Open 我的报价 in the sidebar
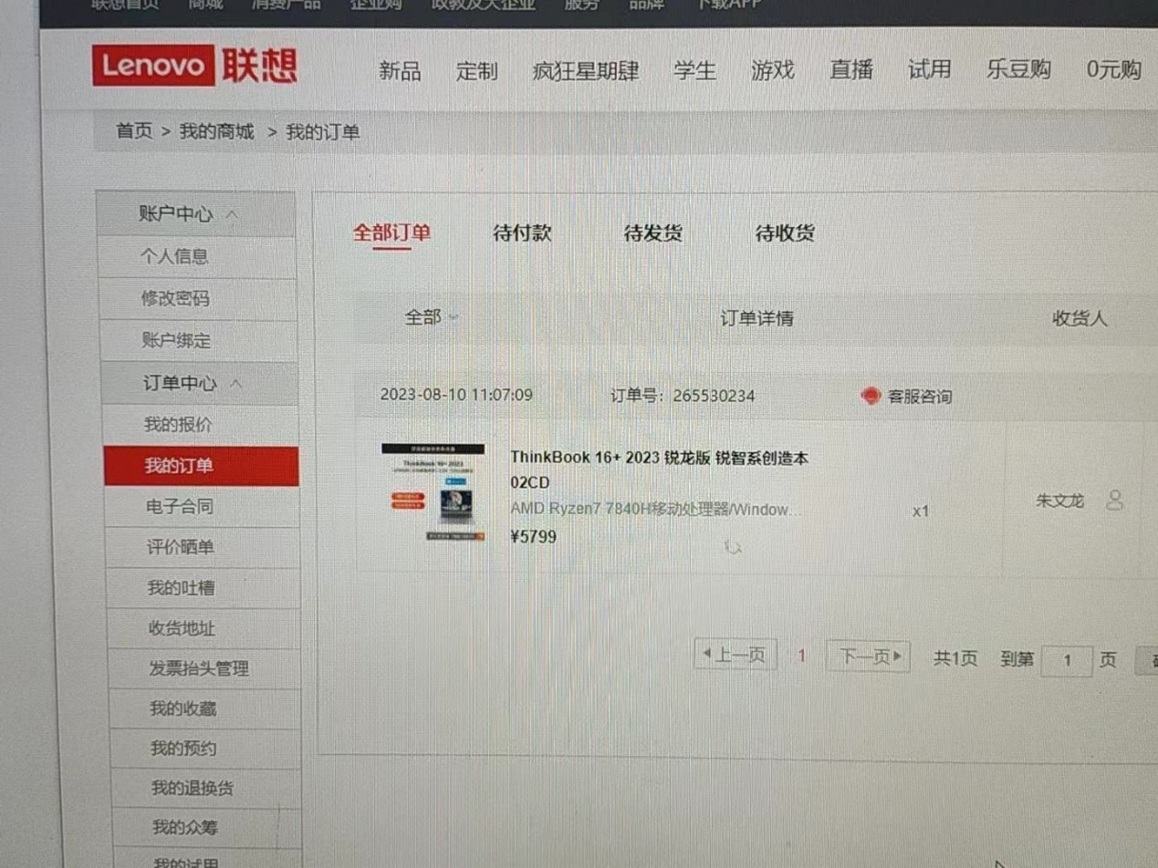 (179, 425)
